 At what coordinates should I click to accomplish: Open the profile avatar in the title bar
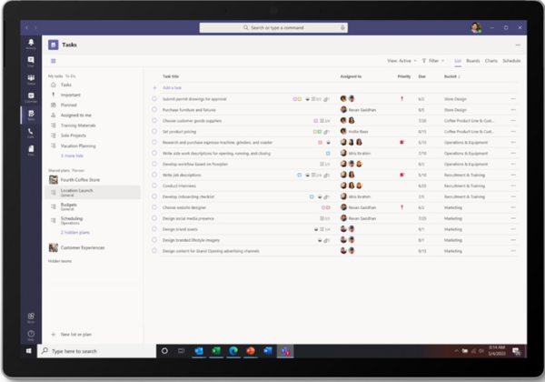[x=476, y=27]
